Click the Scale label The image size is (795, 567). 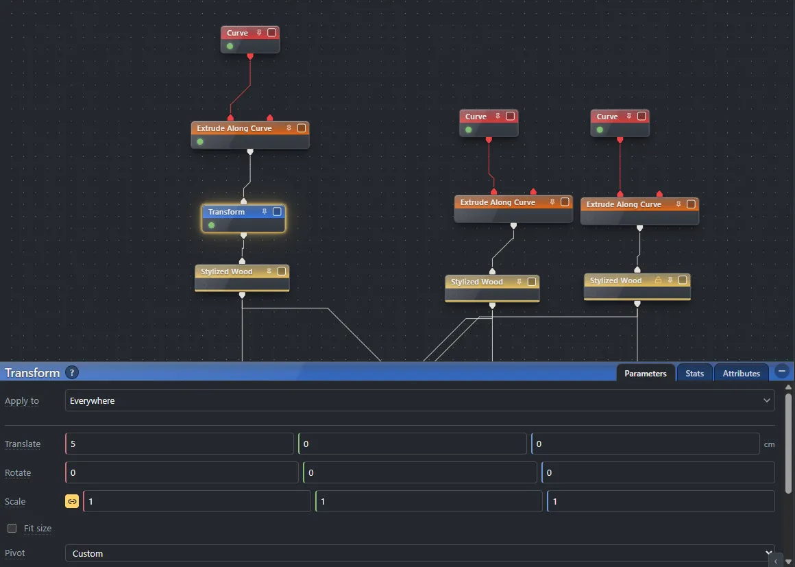15,502
